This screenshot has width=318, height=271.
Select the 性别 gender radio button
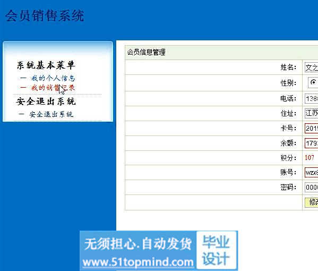pos(313,82)
